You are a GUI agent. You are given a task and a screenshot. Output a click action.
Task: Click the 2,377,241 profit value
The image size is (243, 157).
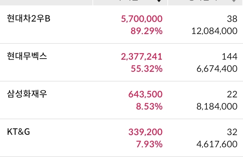tap(141, 57)
